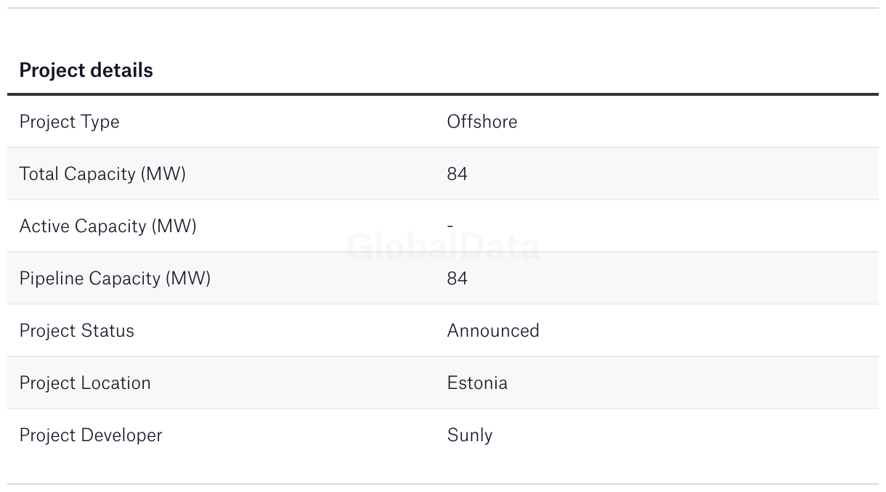Image resolution: width=886 pixels, height=492 pixels.
Task: Select the Pipeline Capacity (MW) label
Action: click(x=115, y=279)
